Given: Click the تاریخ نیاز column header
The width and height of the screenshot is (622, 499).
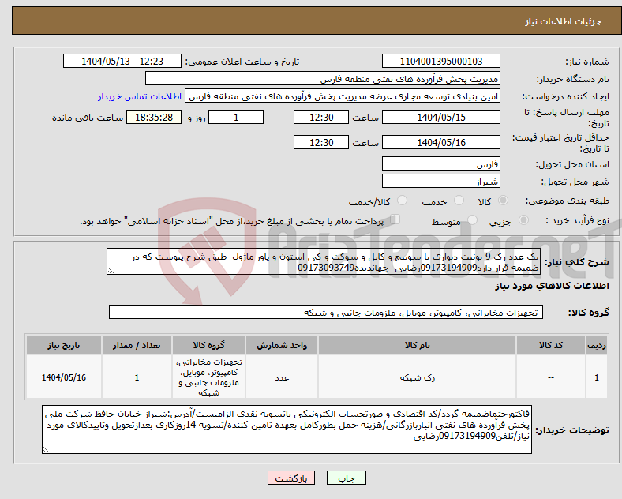Looking at the screenshot, I should coord(63,345).
